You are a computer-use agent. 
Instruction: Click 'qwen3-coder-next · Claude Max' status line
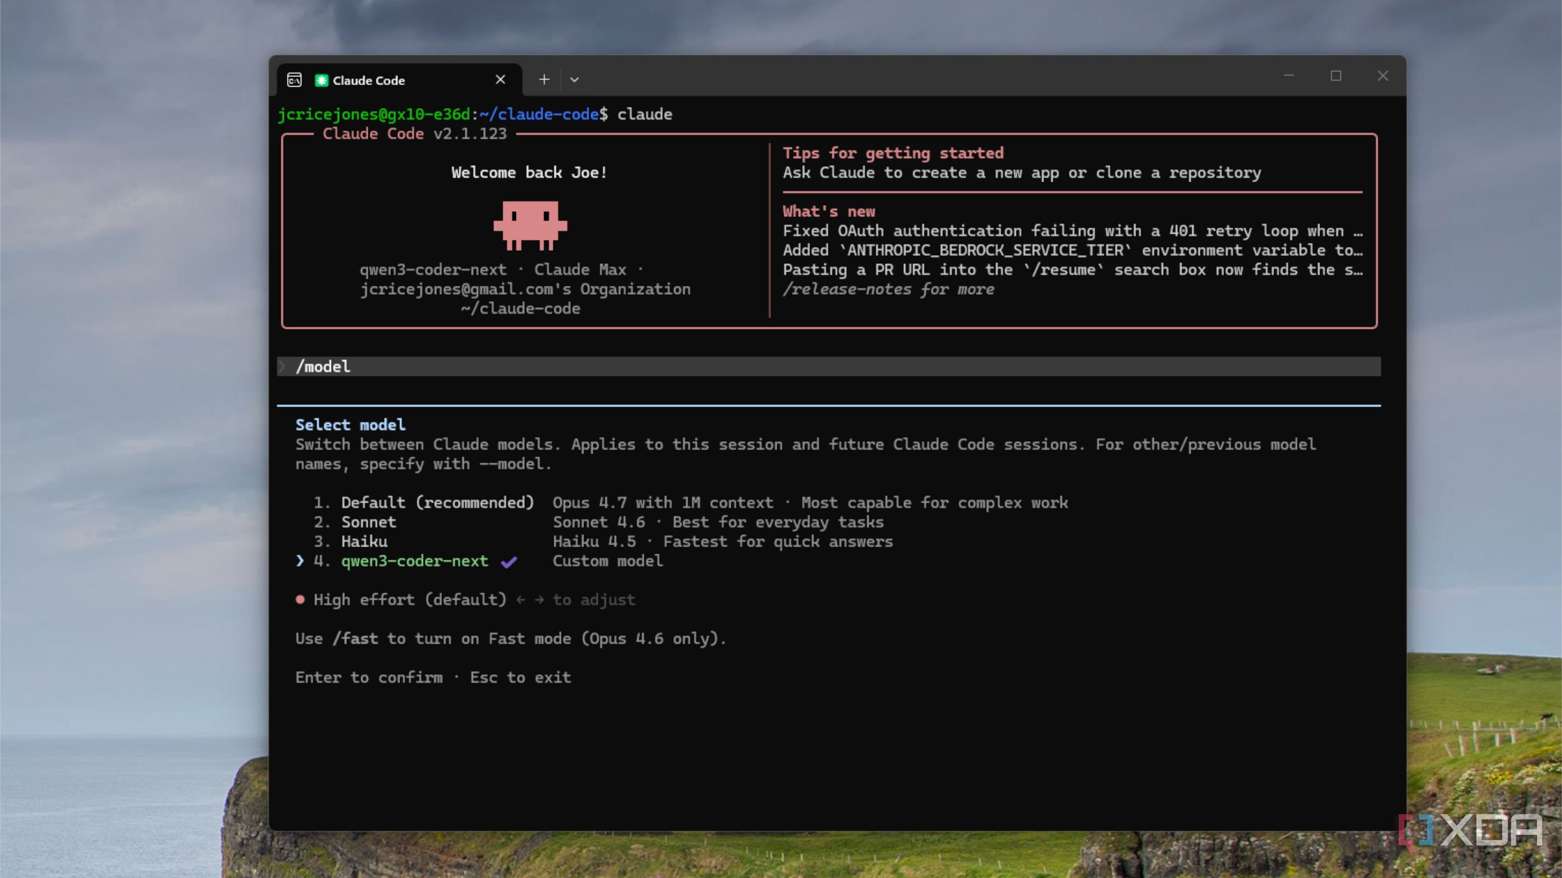(x=501, y=270)
